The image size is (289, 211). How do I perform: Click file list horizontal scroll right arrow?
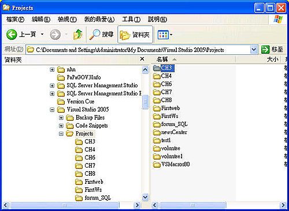283,205
